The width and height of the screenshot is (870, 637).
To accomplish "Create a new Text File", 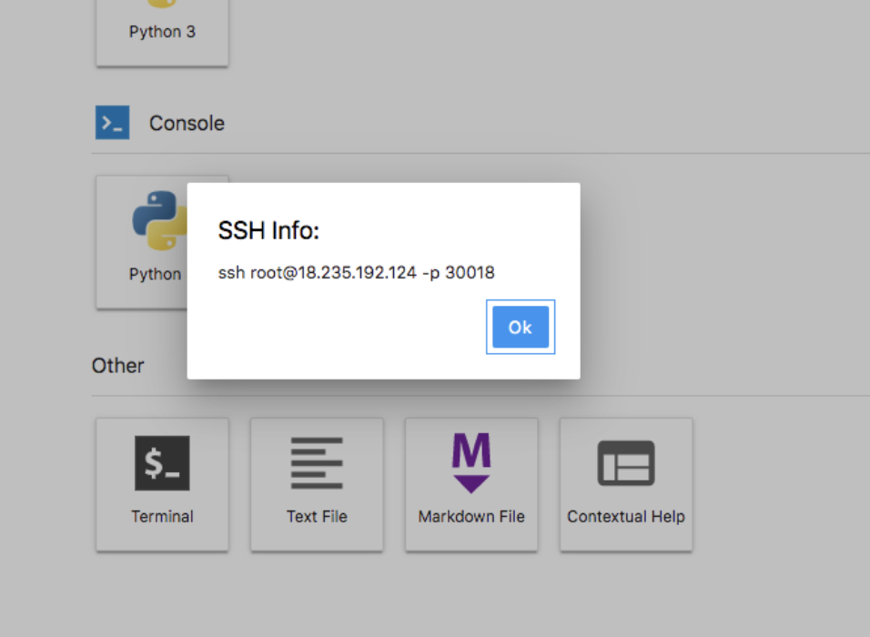I will click(317, 484).
